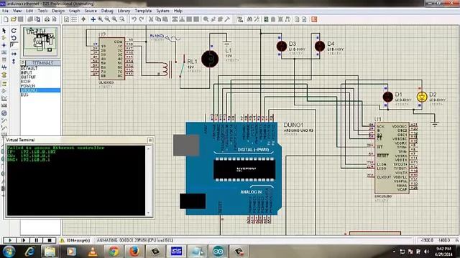The image size is (460, 258).
Task: Open the Library menu
Action: click(124, 11)
